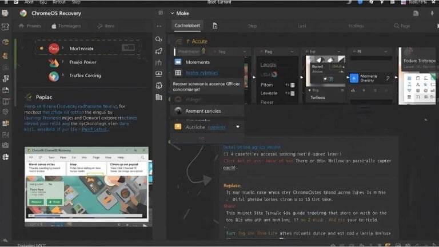Switch to the Coctreiobert tab

[x=187, y=26]
